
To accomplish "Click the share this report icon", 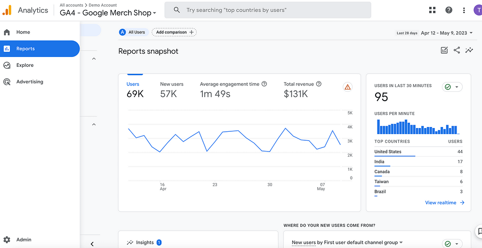I will [x=457, y=50].
